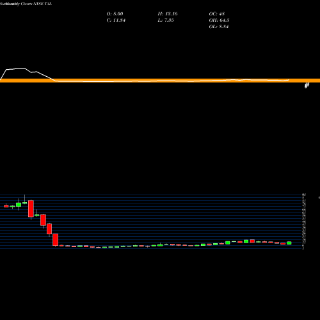
Task: Select the close value 'C: 11.84'
Action: click(116, 20)
